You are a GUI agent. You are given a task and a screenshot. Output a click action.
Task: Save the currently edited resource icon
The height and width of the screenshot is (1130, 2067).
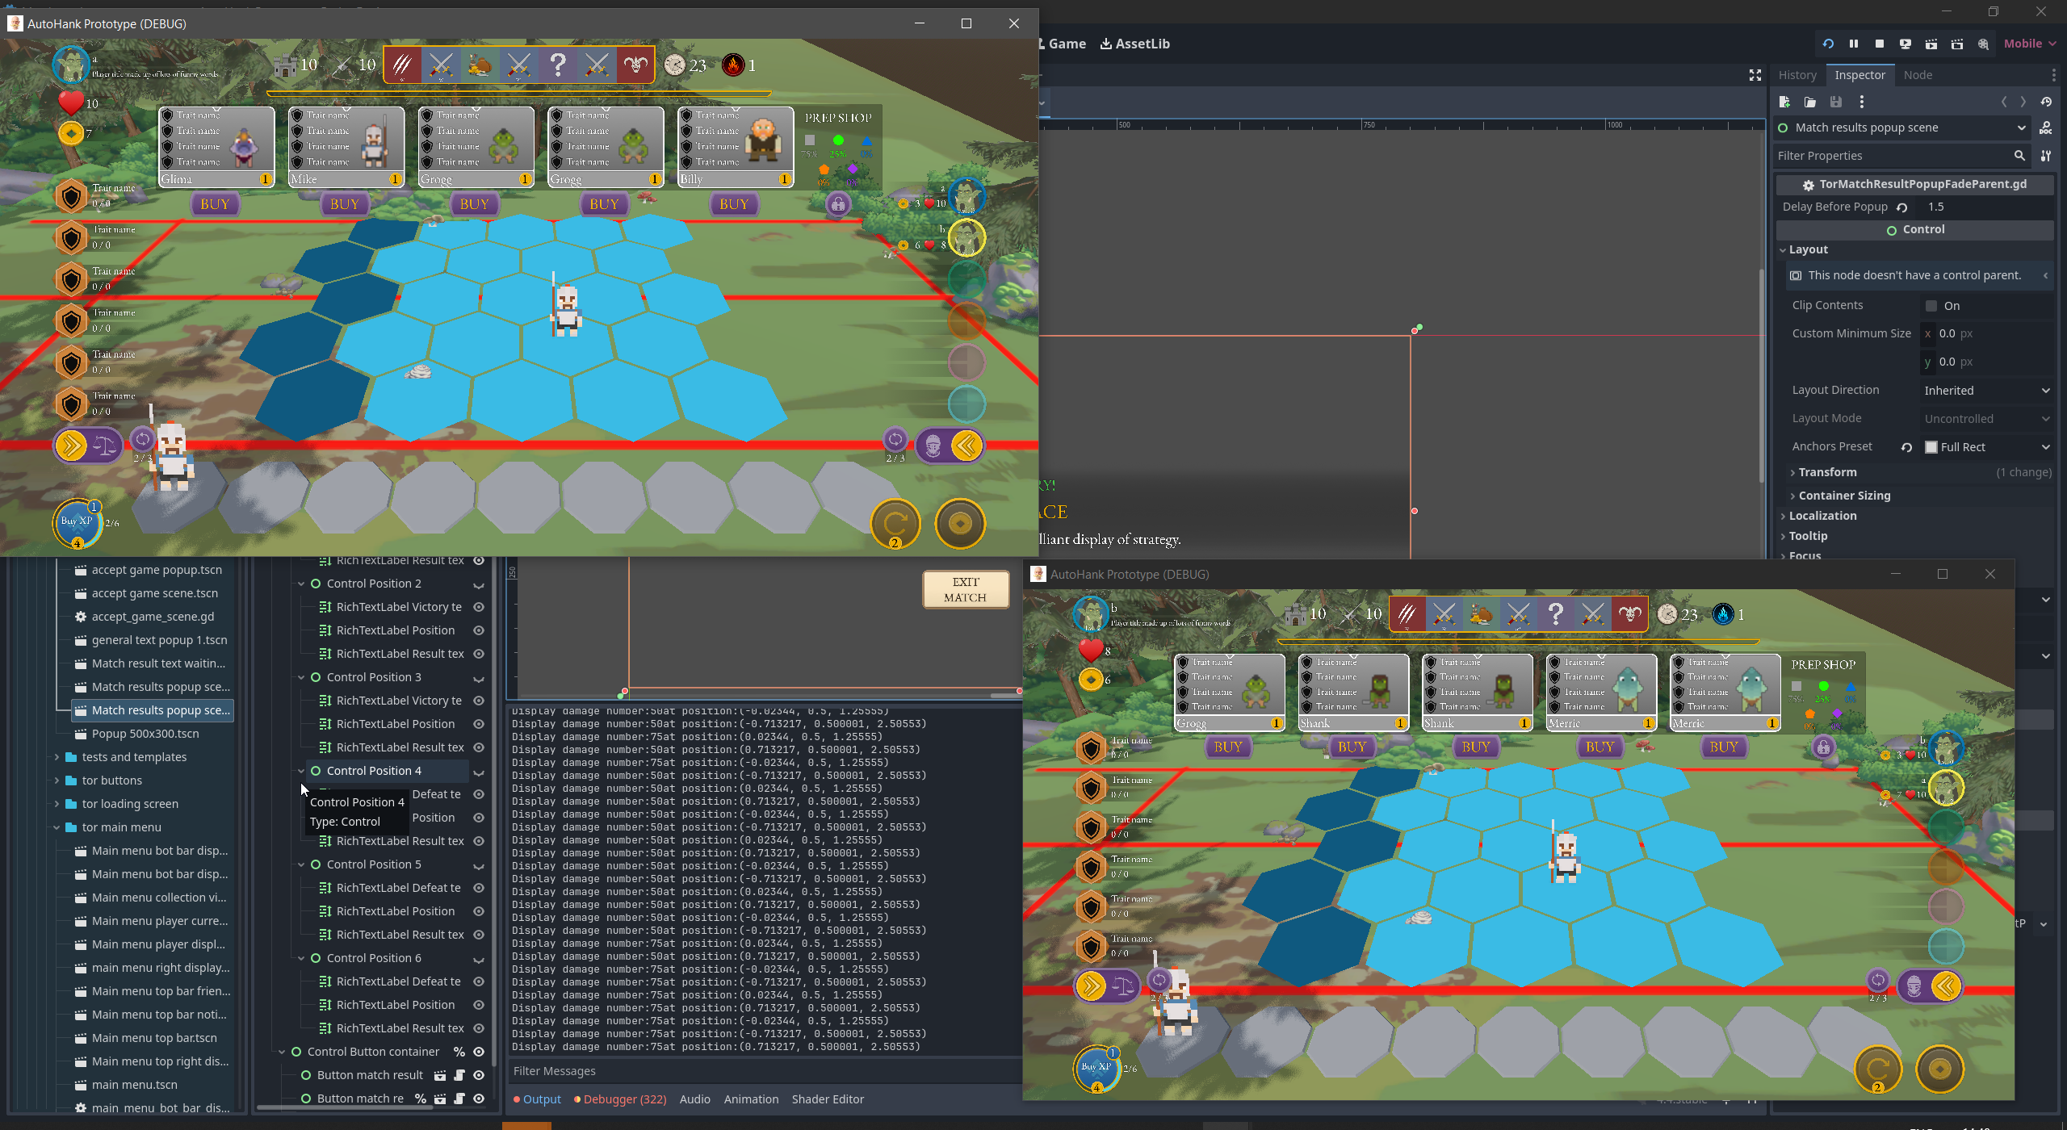tap(1836, 102)
